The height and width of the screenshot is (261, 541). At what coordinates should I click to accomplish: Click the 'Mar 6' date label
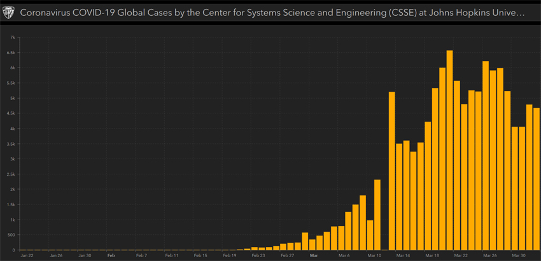pyautogui.click(x=344, y=255)
